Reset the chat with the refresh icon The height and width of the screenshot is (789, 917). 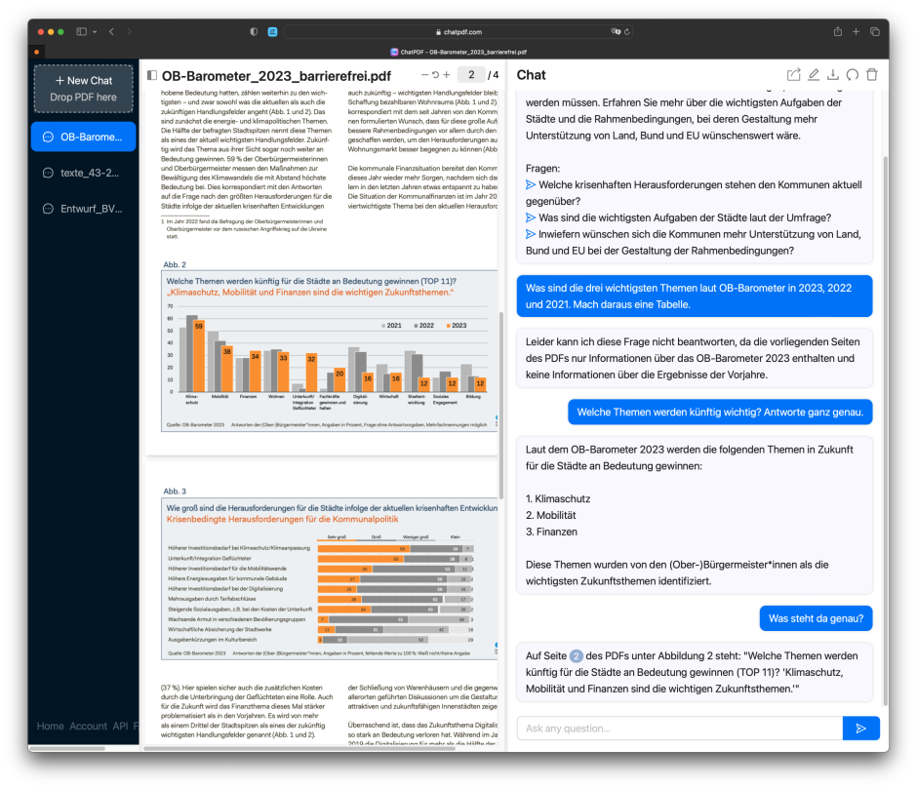852,75
